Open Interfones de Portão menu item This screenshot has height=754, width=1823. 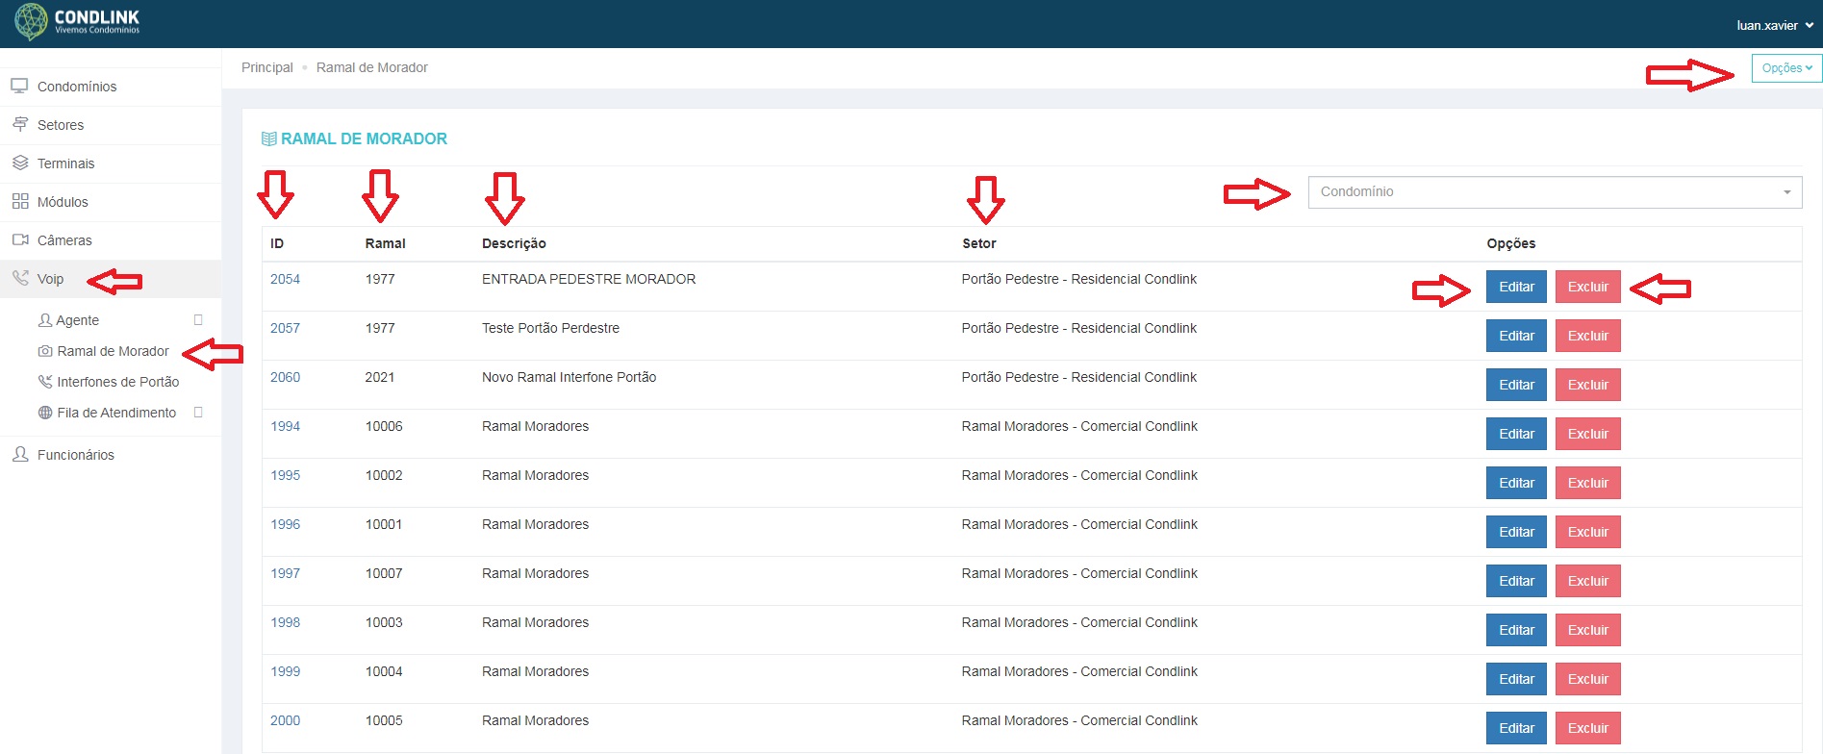117,382
